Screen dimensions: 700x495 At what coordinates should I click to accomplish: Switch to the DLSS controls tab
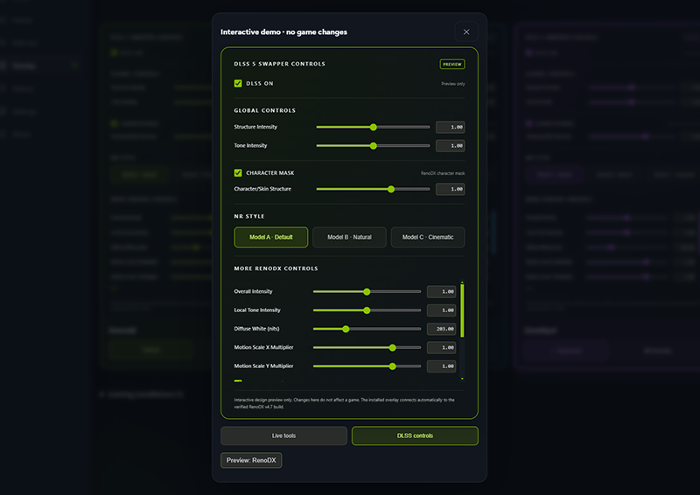(x=415, y=436)
